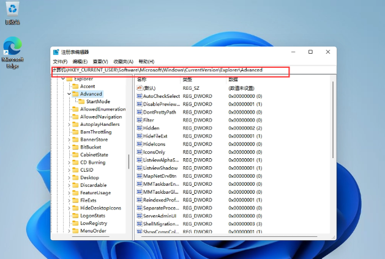Screen dimensions: 385x259
Task: Open the 收藏夹(A) menu
Action: click(x=123, y=62)
